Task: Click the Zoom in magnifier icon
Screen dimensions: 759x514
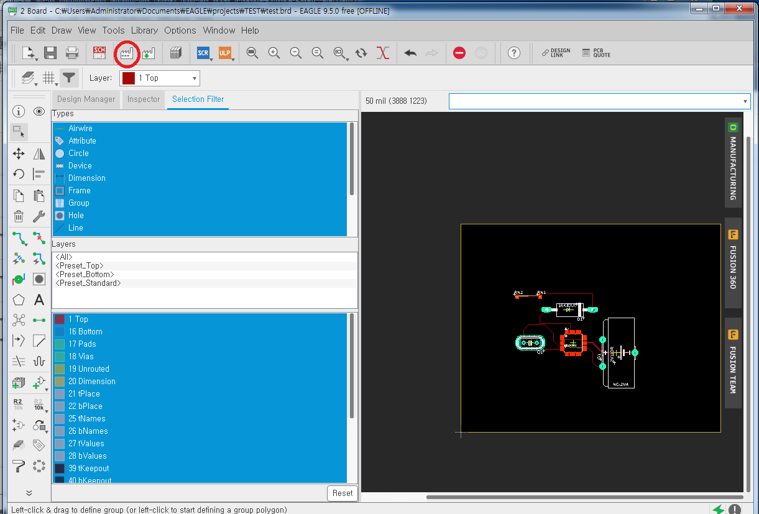Action: (x=274, y=53)
